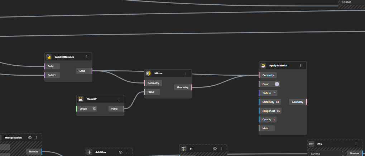
Task: Toggle visibility eye on Multiplication node
Action: coord(30,138)
